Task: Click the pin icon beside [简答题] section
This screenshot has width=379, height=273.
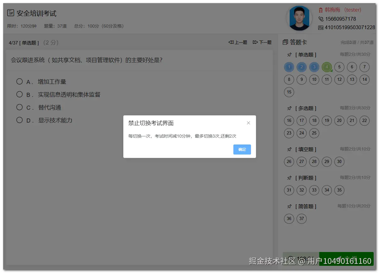Action: click(x=289, y=206)
